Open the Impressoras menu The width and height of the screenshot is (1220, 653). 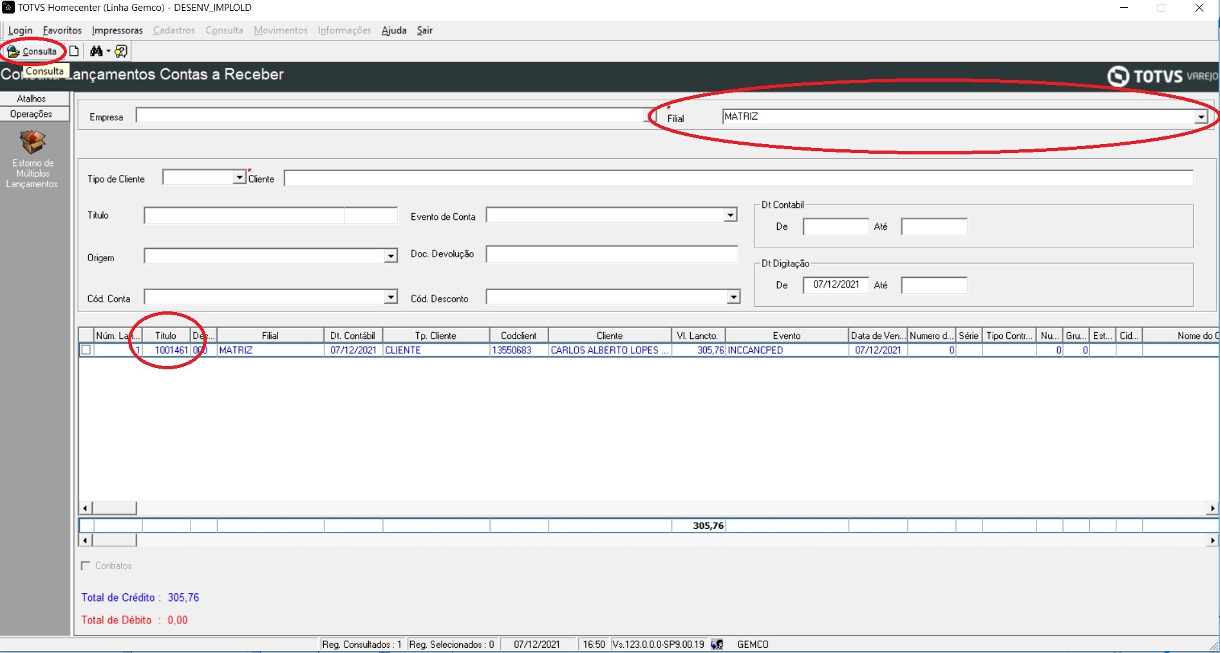(x=117, y=30)
